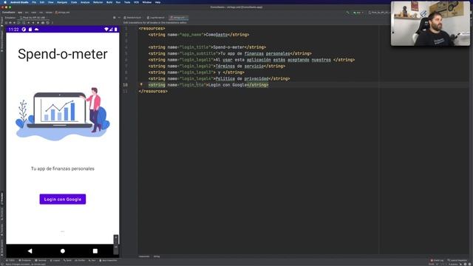Open the View menu

click(x=51, y=2)
